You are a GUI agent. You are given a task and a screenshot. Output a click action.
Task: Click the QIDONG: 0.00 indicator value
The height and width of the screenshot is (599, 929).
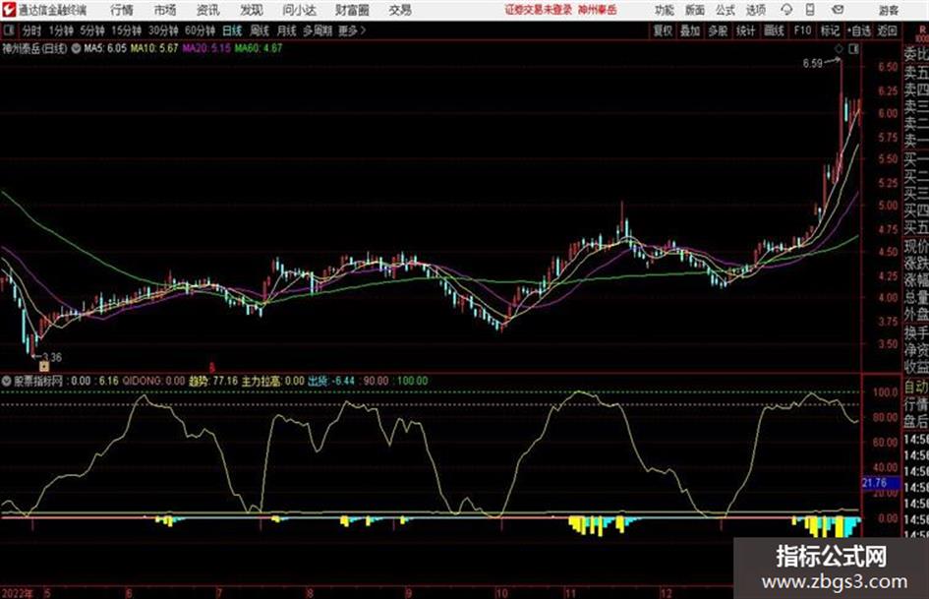click(x=153, y=381)
